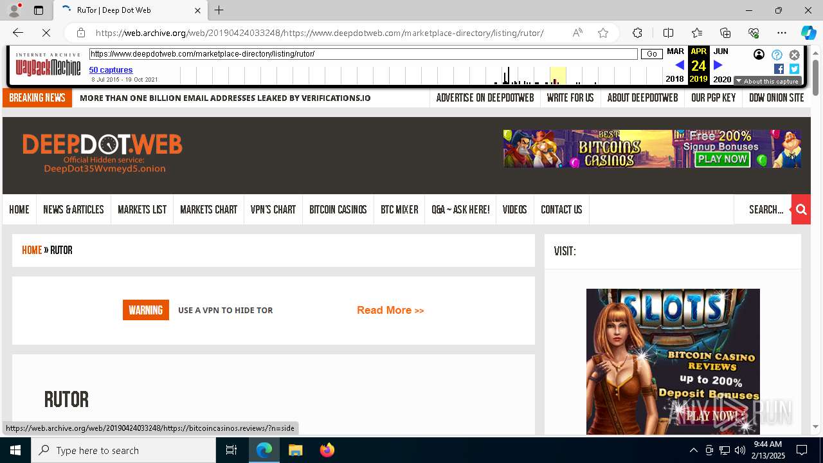This screenshot has height=463, width=823.
Task: Select year 2018 in Wayback toolbar
Action: tap(675, 79)
